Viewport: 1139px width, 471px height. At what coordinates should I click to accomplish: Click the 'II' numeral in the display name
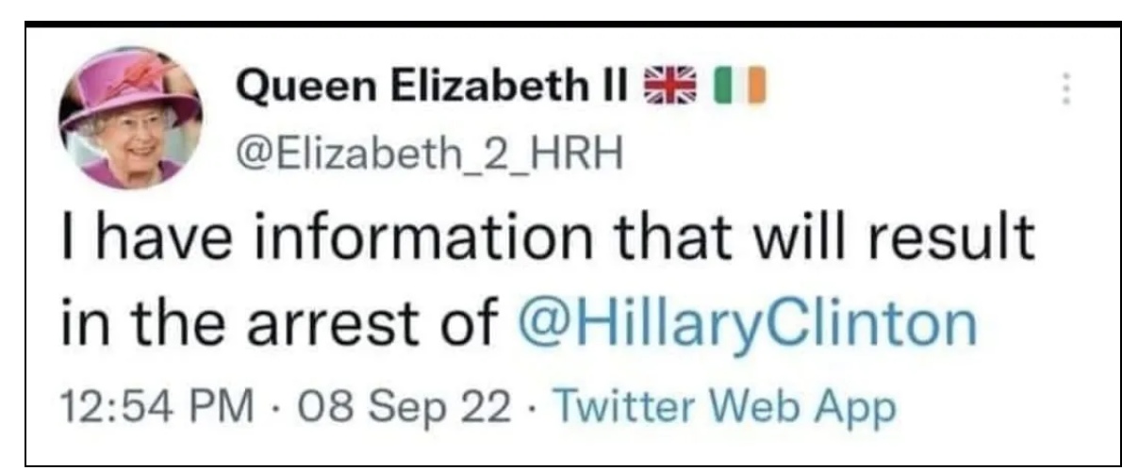[619, 88]
